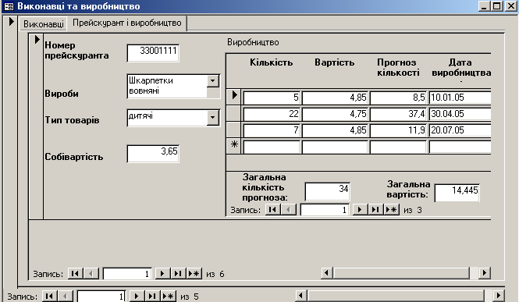Click the Загальна вартість field 14,445
Screen dimensions: 519x302
(x=457, y=193)
